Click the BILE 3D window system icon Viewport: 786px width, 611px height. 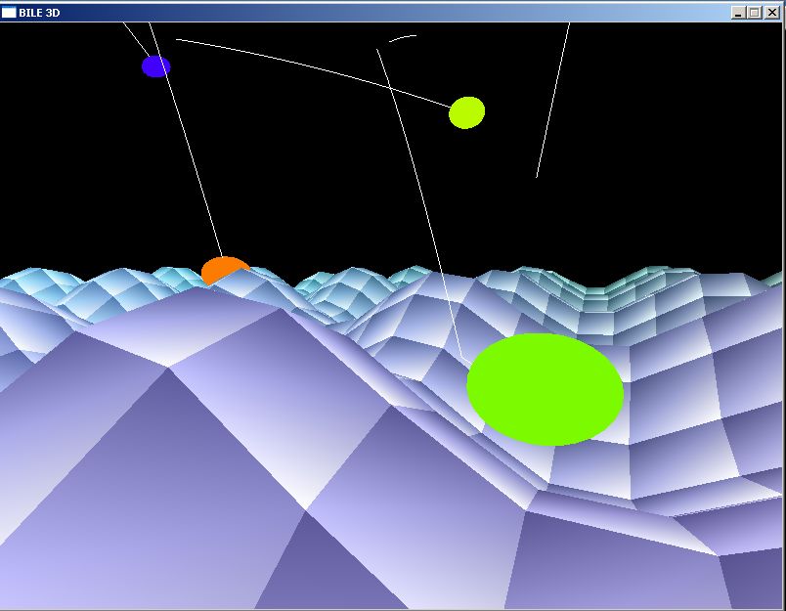(9, 13)
